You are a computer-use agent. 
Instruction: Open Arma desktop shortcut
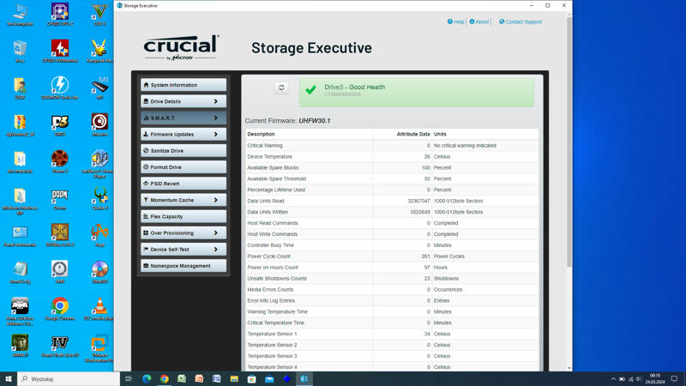(x=20, y=311)
